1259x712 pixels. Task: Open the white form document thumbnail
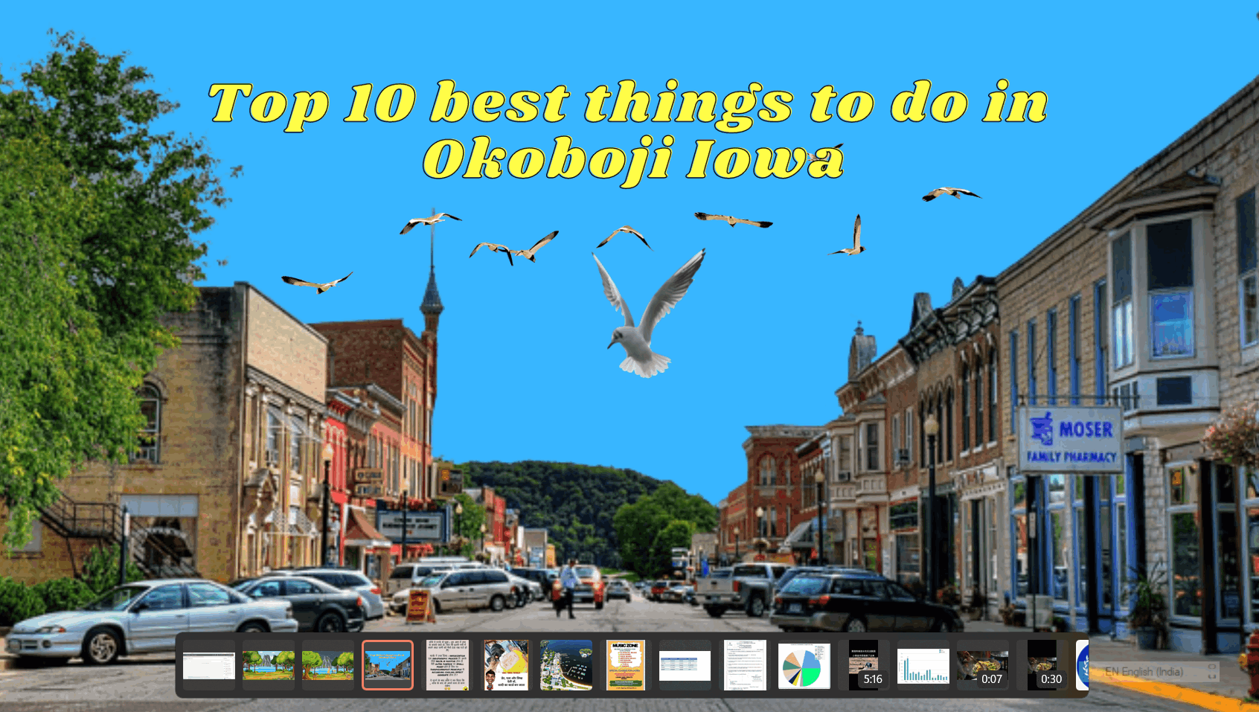click(745, 665)
